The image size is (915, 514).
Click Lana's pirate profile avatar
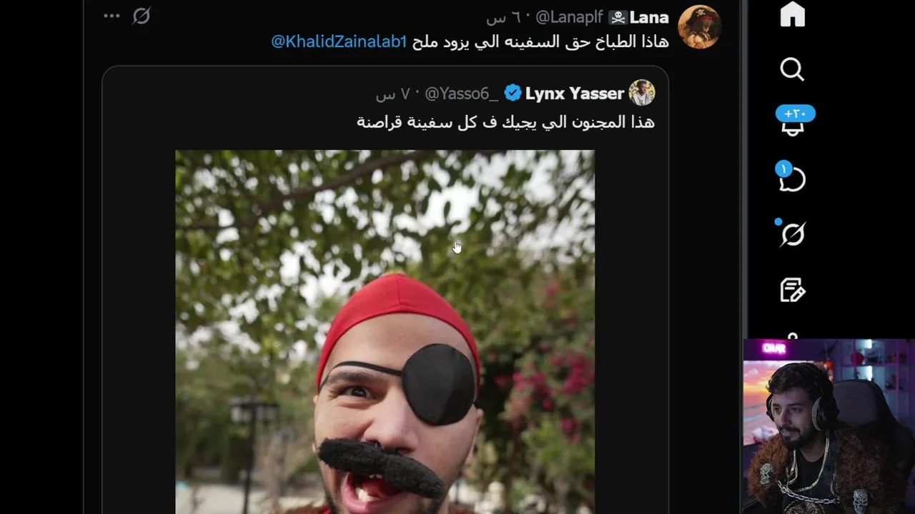tap(698, 26)
